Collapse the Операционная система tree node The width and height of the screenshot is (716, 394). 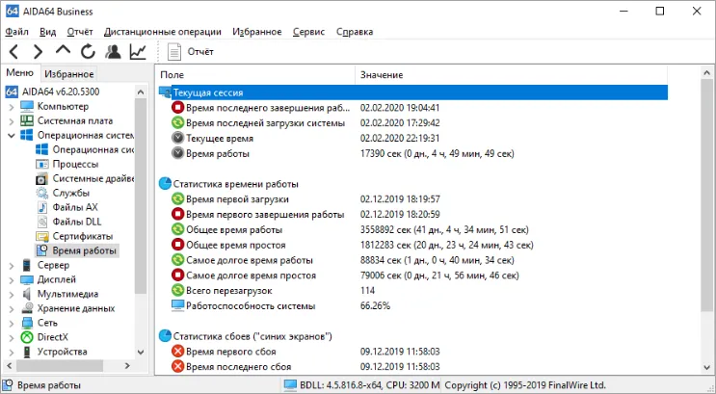pos(12,136)
